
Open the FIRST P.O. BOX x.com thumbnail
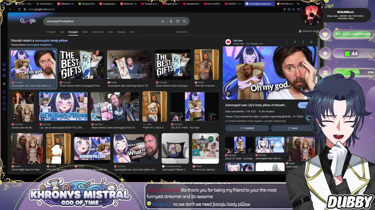click(155, 107)
